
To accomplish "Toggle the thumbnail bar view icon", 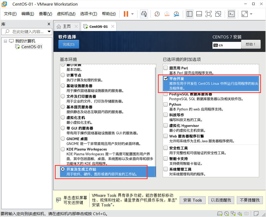I will coord(199,14).
